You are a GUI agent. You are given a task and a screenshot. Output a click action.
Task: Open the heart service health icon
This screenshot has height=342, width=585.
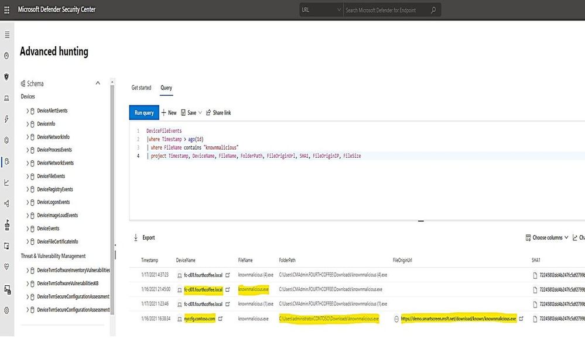point(6,267)
